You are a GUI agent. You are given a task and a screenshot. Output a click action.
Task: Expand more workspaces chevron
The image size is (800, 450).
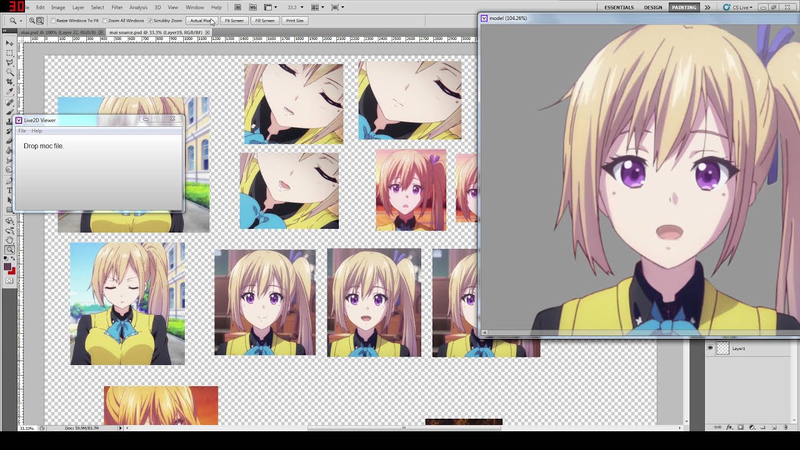tap(707, 7)
